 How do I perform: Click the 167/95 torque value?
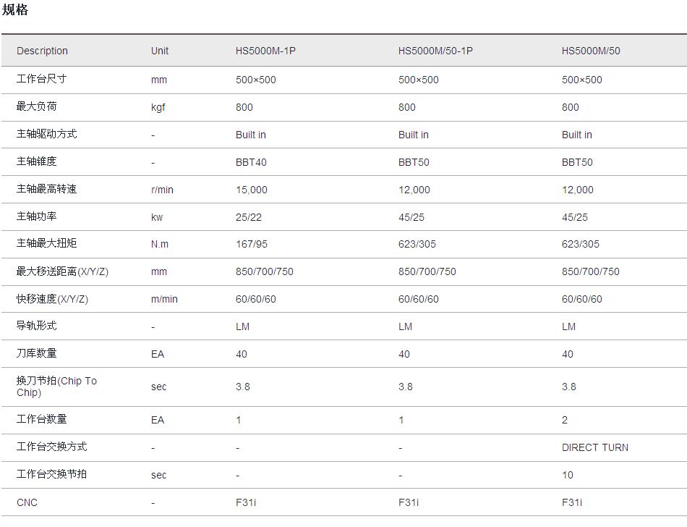[x=252, y=244]
